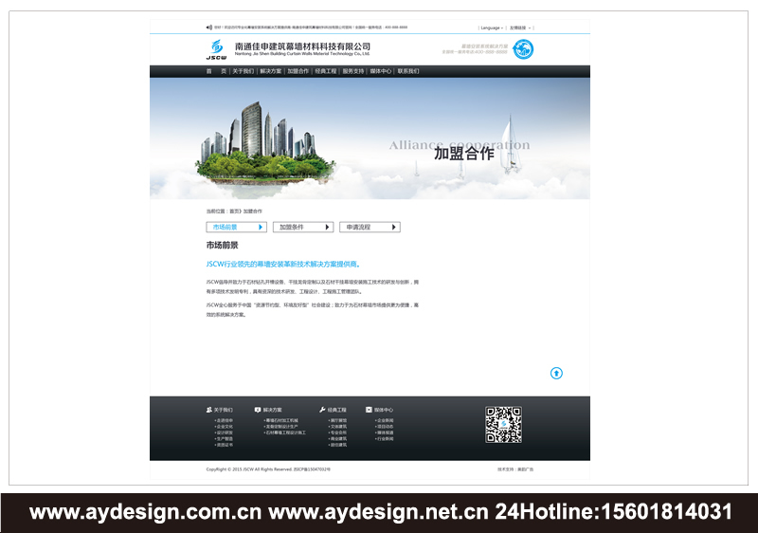Click the 媒体中心 icon in footer
758x533 pixels.
[369, 410]
